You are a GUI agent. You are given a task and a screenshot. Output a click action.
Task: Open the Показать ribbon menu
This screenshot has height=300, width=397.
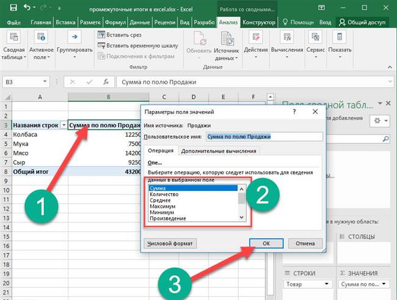340,46
